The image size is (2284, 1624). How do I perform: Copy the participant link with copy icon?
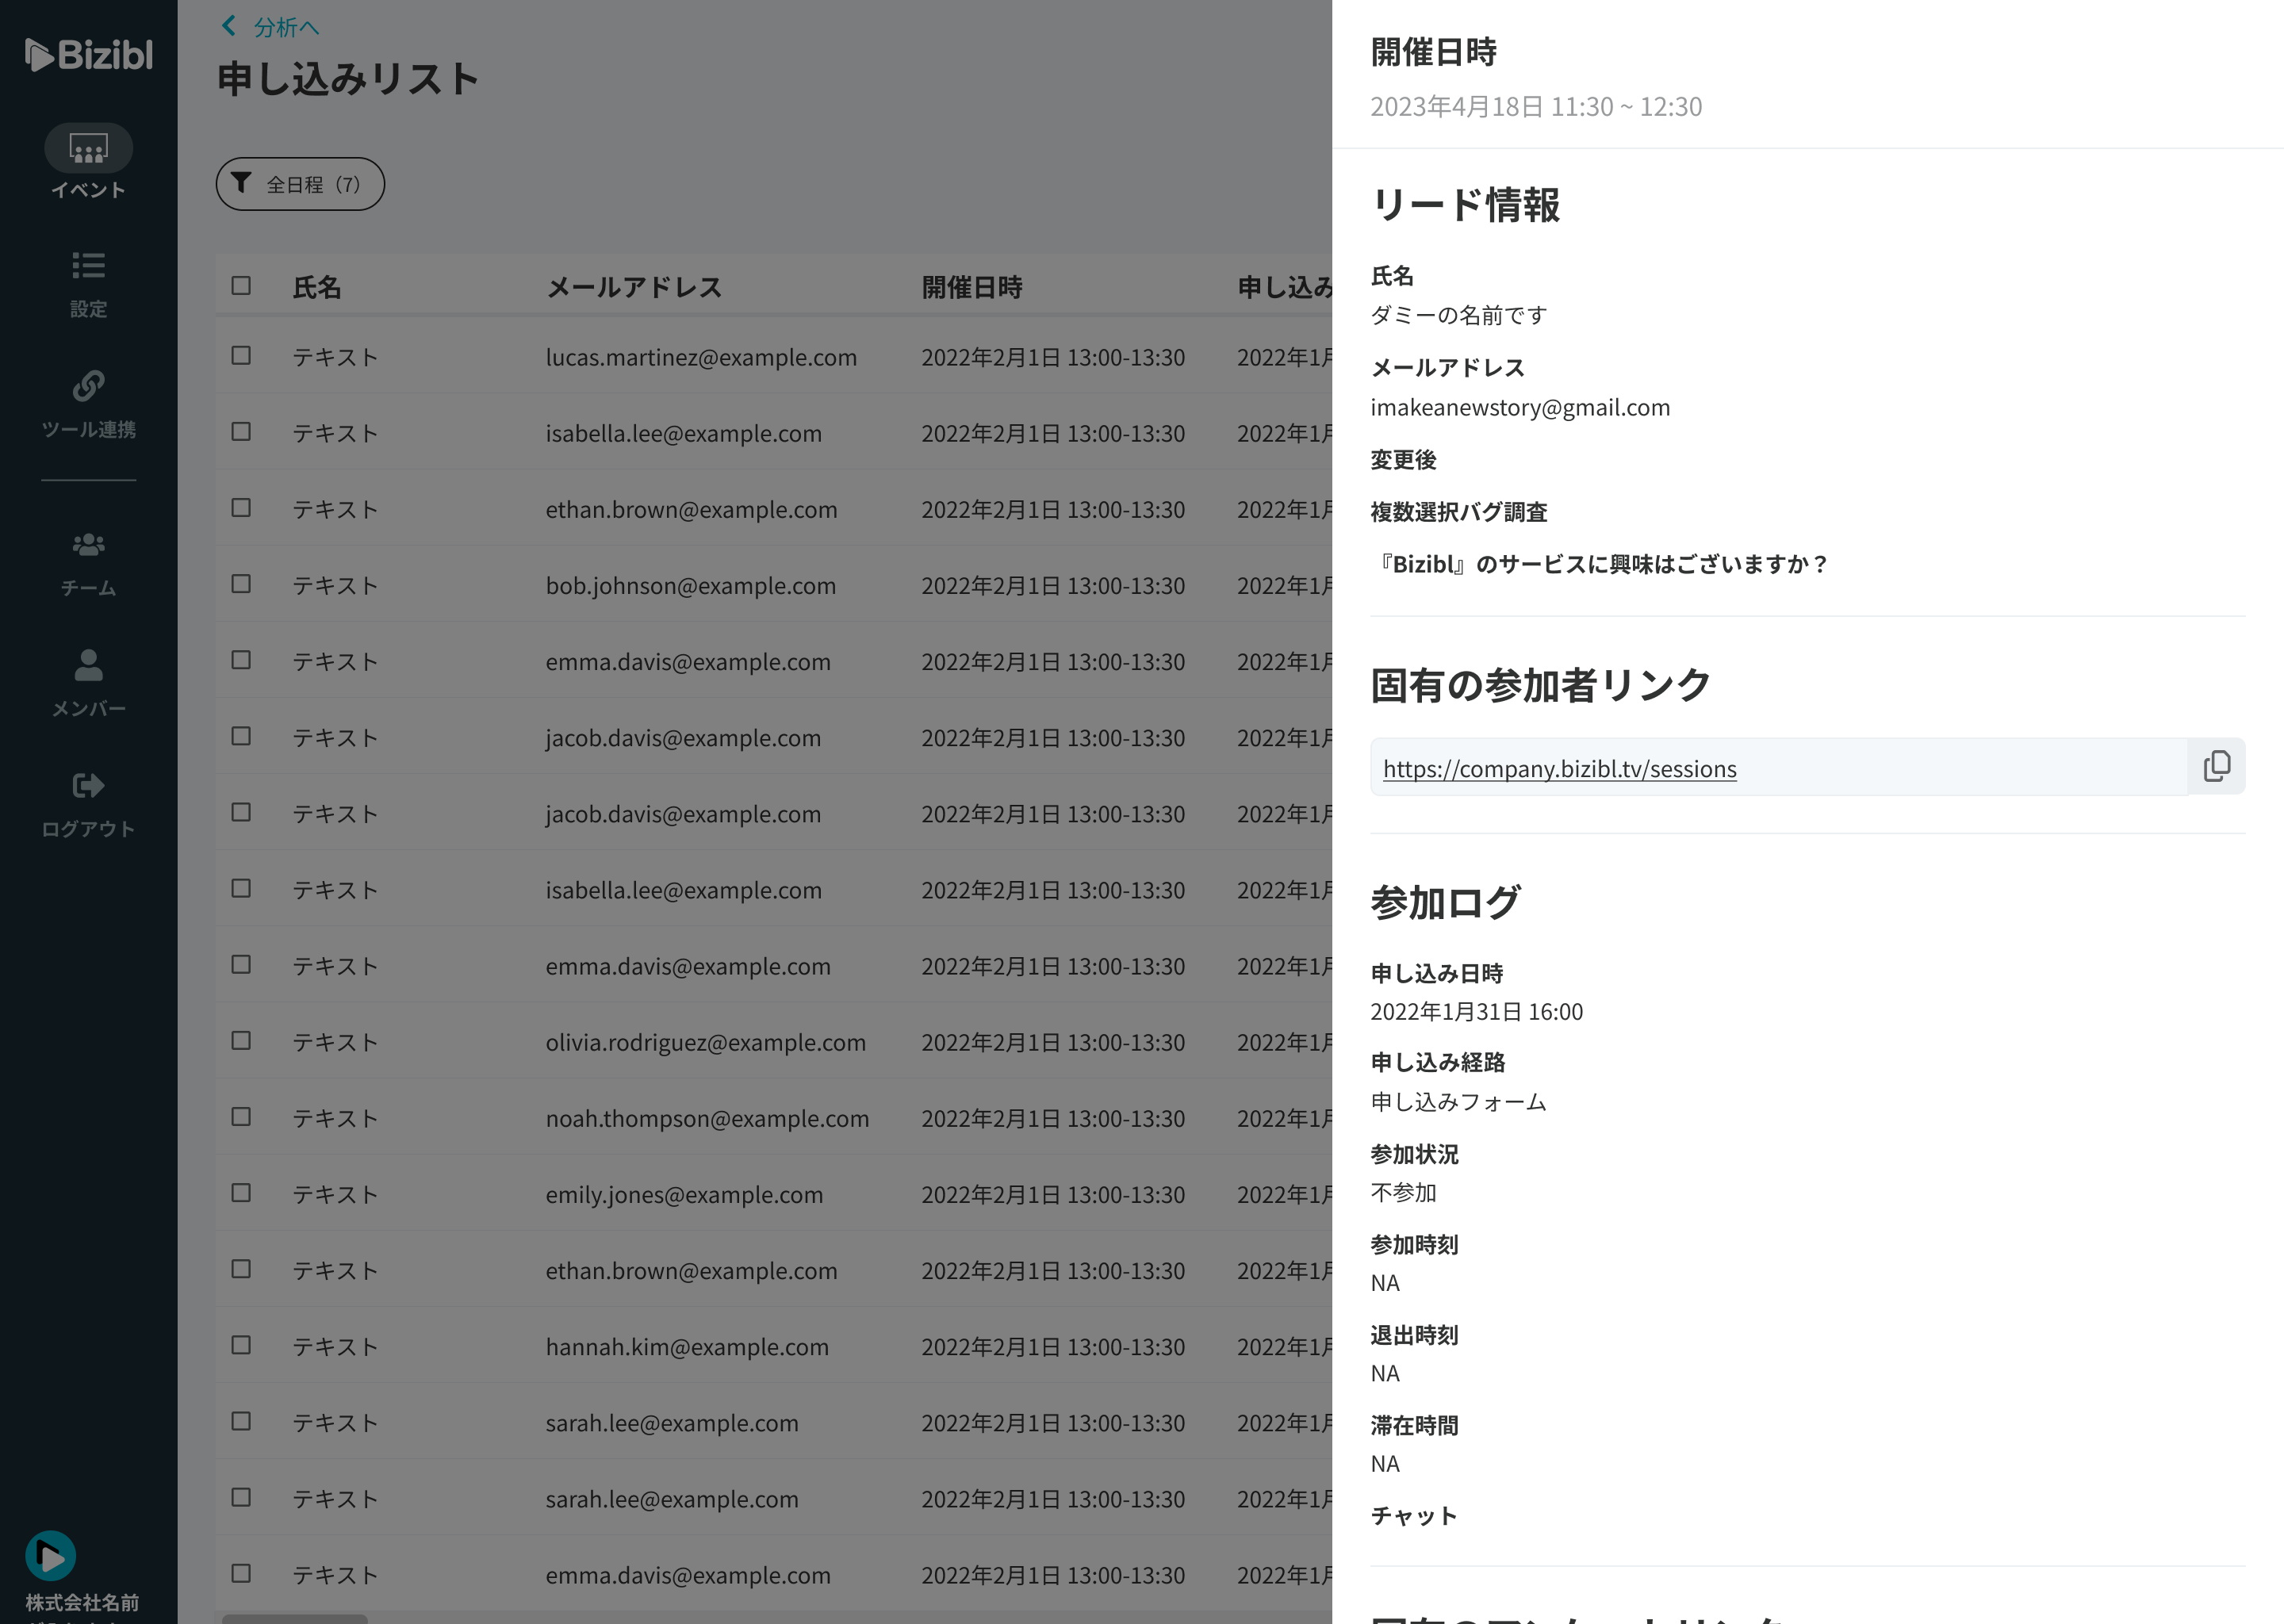2216,767
